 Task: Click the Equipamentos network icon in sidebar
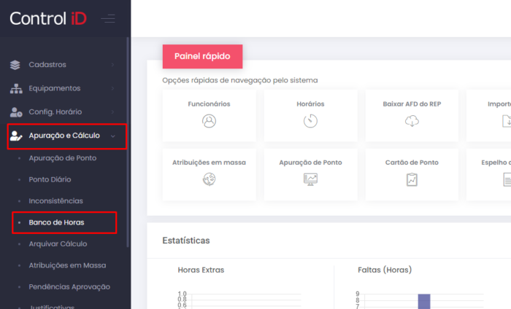click(16, 88)
